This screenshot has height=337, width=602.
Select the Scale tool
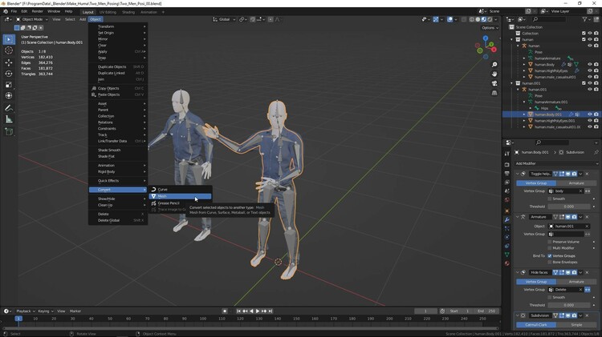pyautogui.click(x=9, y=84)
